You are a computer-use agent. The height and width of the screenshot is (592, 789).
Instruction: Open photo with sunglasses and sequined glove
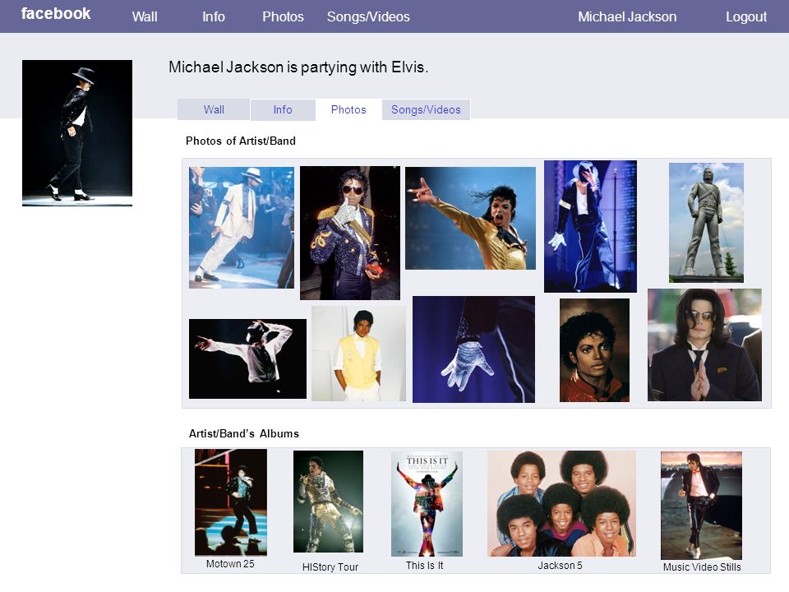(350, 233)
